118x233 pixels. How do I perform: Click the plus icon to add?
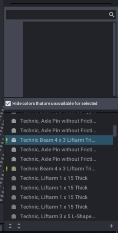[x=111, y=226]
